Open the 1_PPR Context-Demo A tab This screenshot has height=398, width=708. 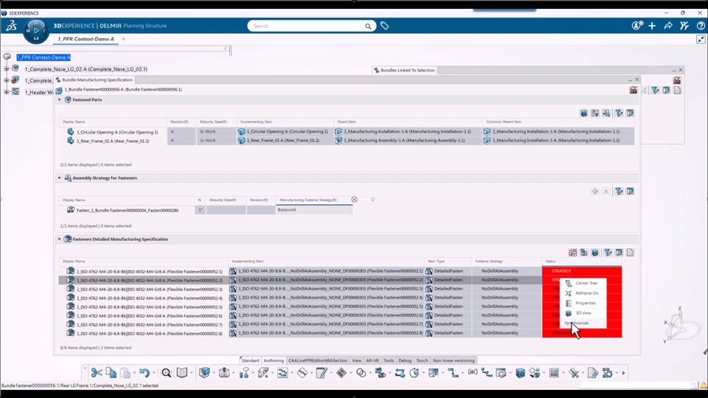(86, 39)
